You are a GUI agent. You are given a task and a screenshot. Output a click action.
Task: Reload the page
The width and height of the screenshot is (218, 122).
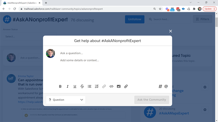15,9
